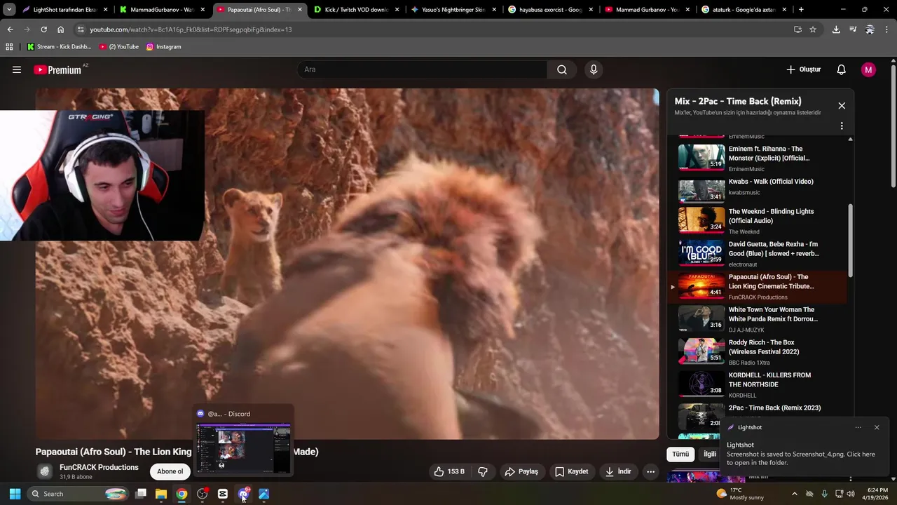Dislike the video with thumbs down
Image resolution: width=897 pixels, height=505 pixels.
[x=483, y=471]
